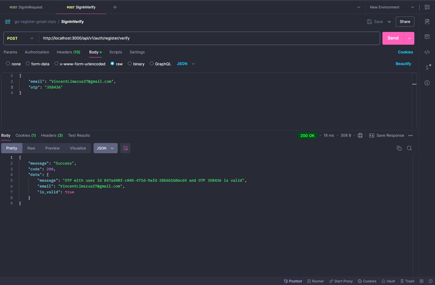Open the comments icon in right sidebar

pyautogui.click(x=427, y=37)
